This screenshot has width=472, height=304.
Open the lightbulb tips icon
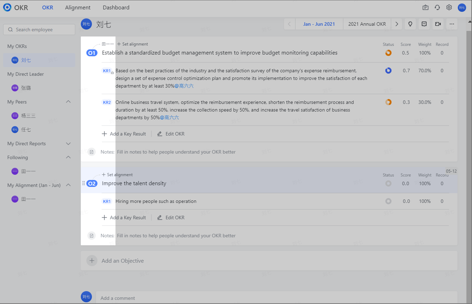410,24
